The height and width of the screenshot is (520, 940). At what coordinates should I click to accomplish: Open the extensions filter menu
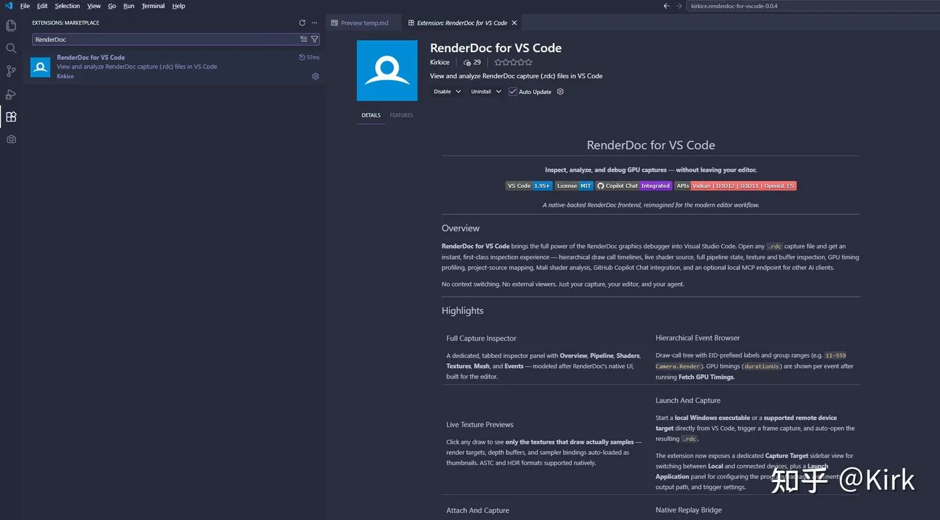click(315, 39)
